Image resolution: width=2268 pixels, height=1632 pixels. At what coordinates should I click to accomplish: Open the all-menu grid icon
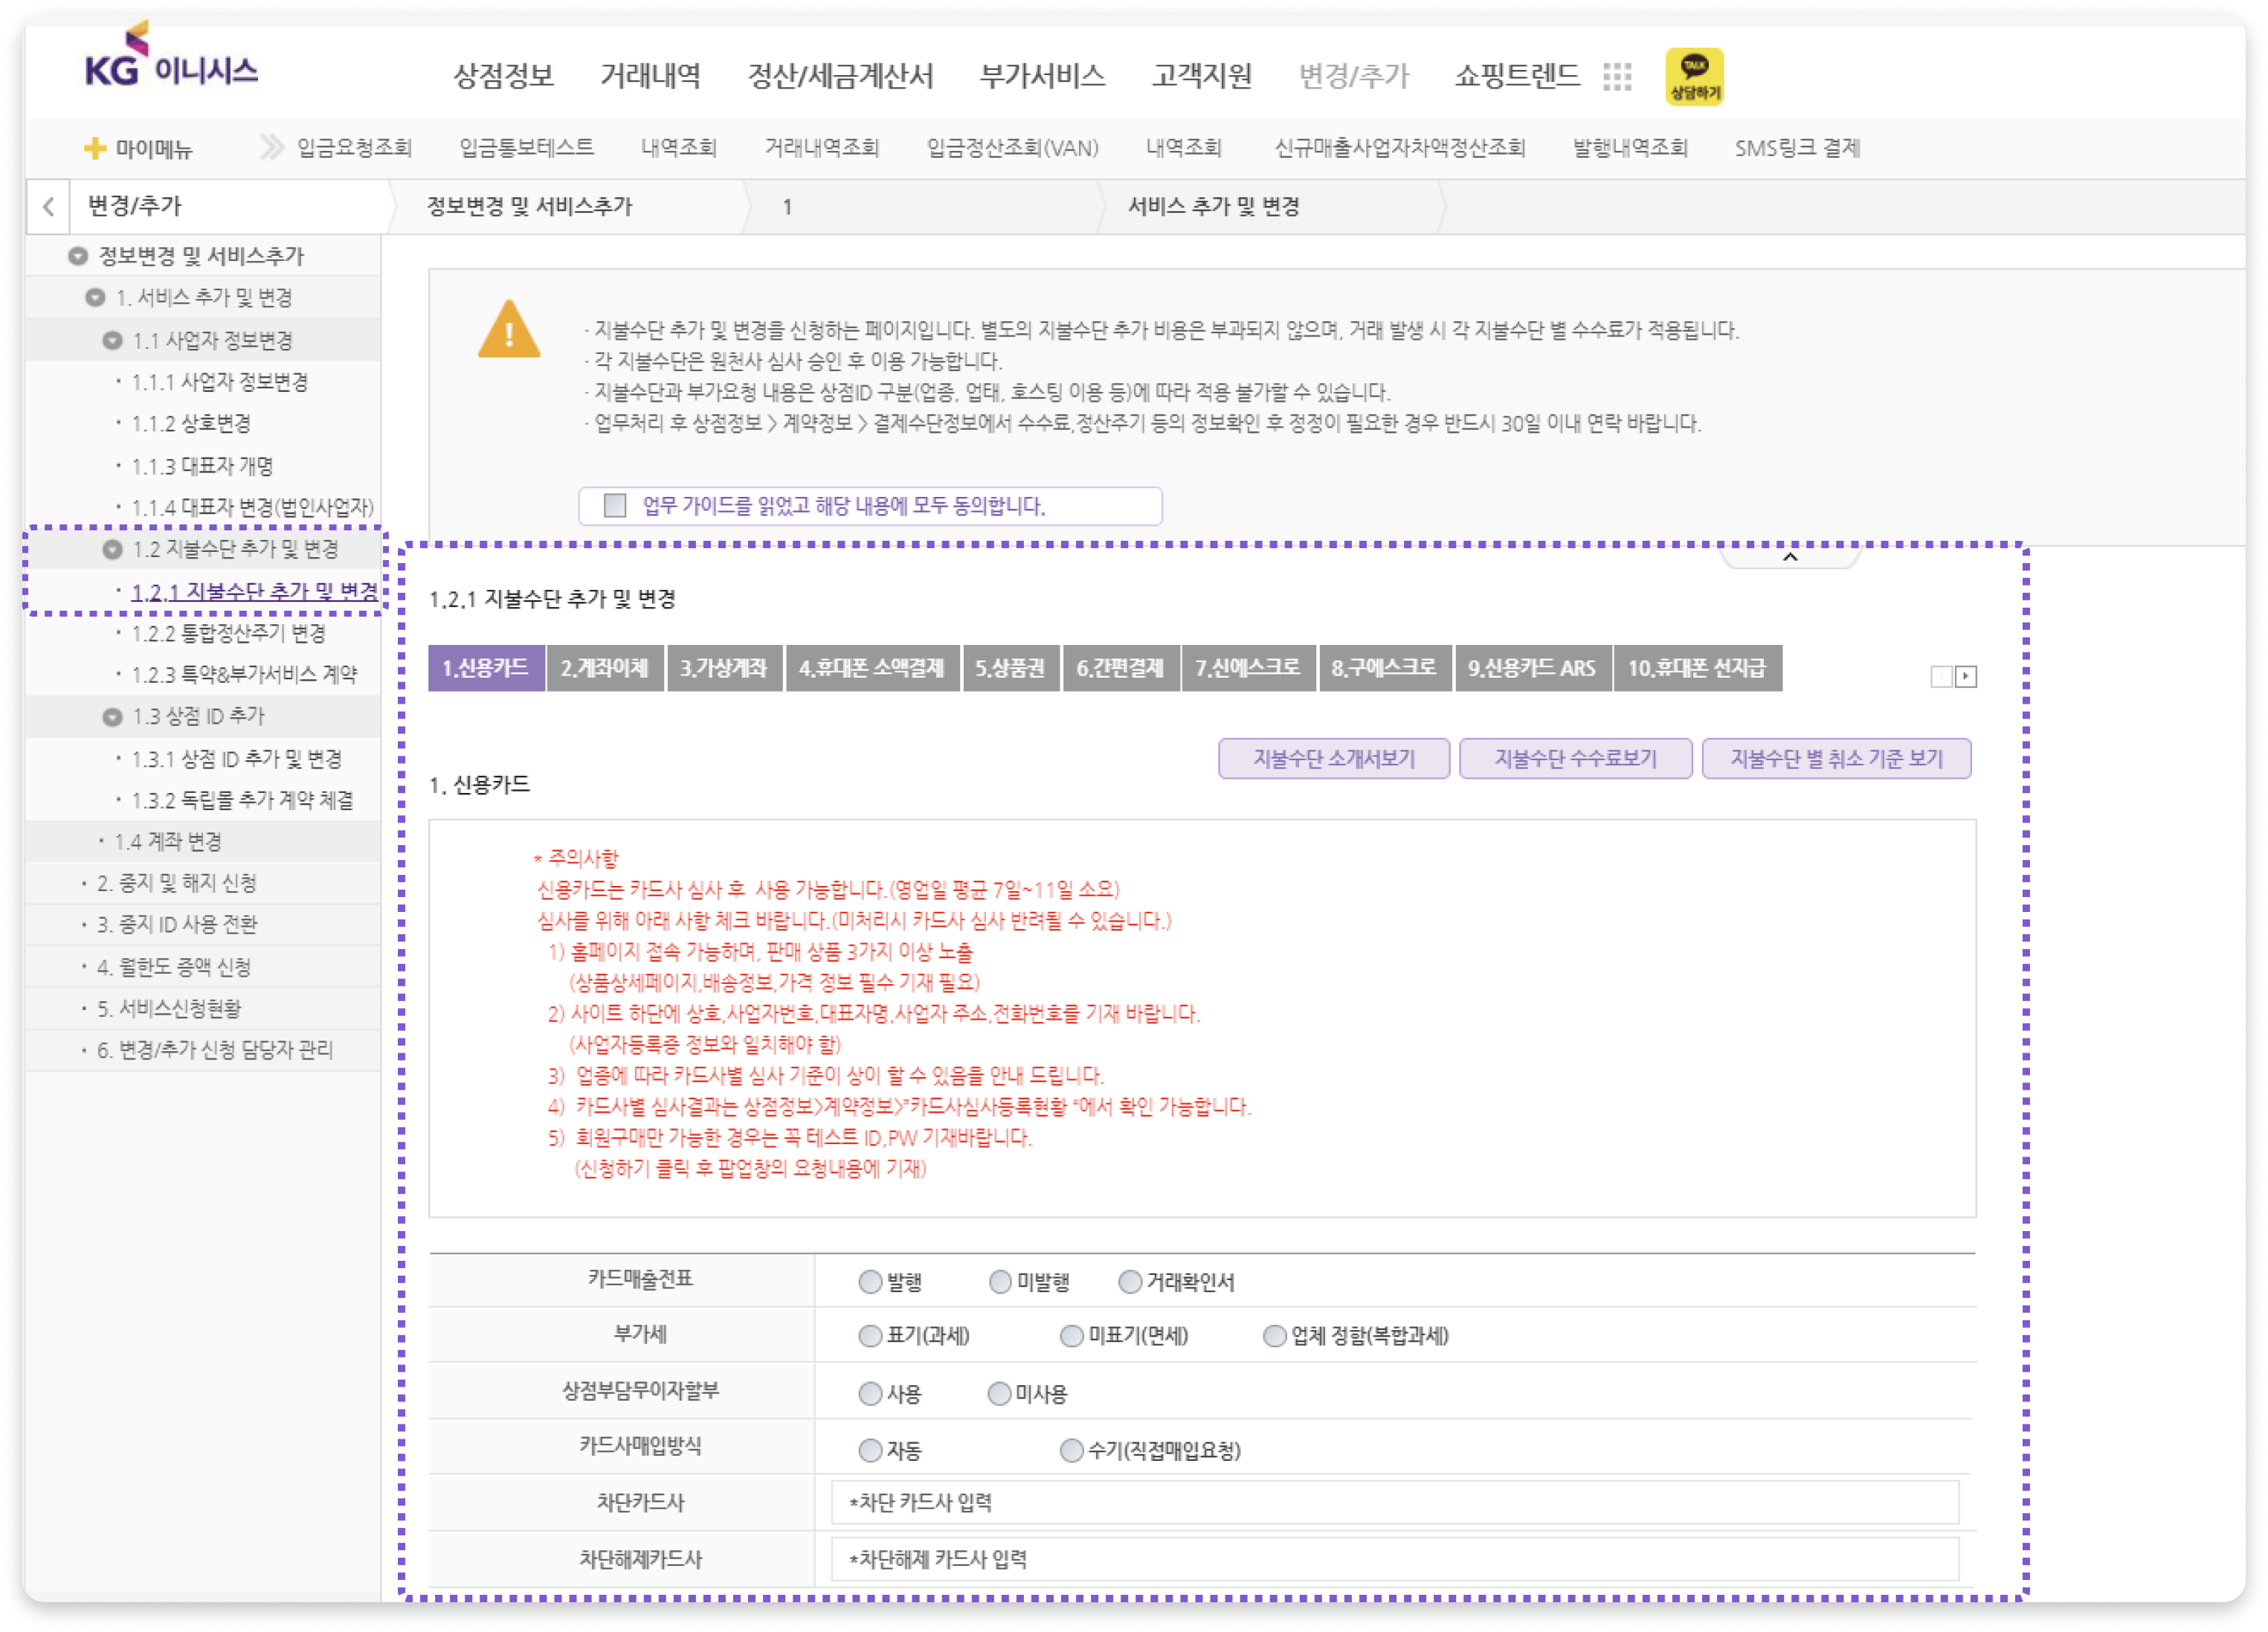coord(1616,76)
